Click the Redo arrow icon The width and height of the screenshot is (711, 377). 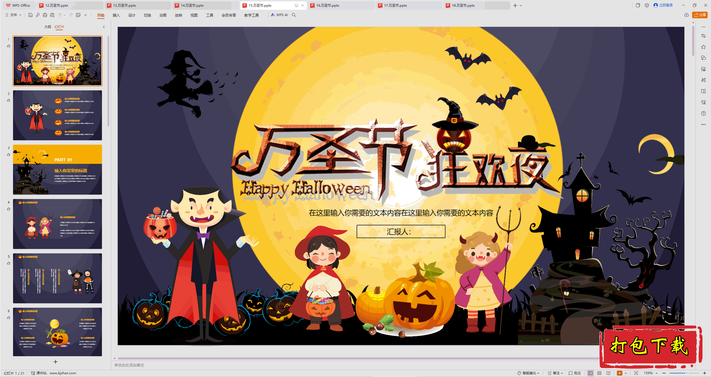pos(71,15)
